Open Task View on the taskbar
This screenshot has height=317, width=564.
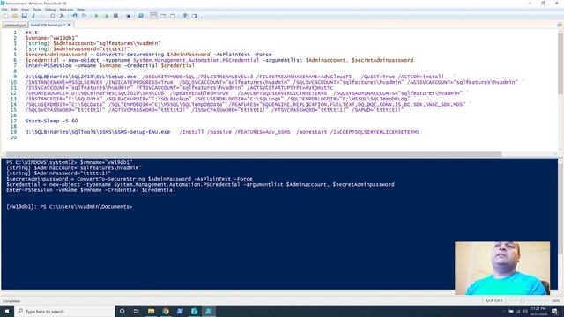coord(136,311)
